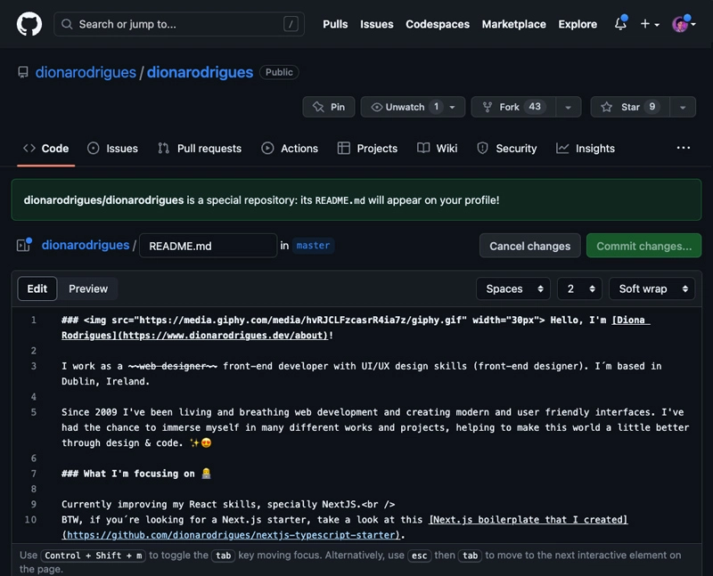Click the Public visibility badge
Viewport: 713px width, 576px height.
279,72
